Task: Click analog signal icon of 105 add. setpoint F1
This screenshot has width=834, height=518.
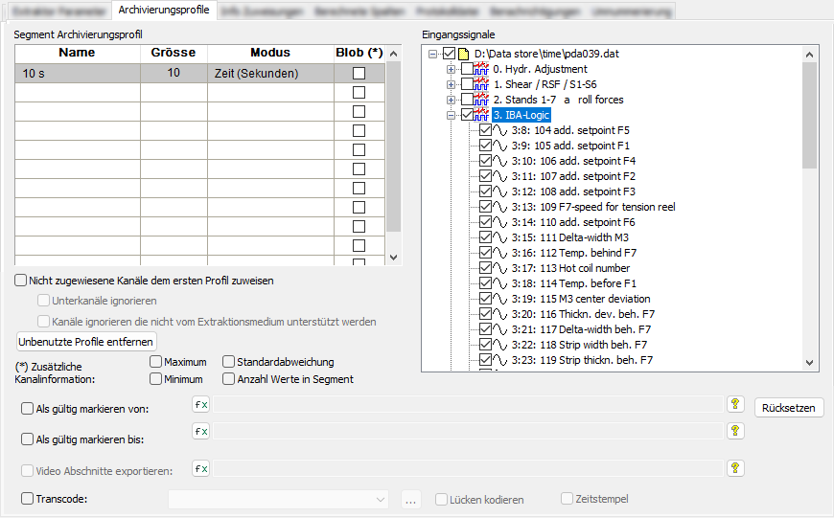Action: [x=500, y=146]
